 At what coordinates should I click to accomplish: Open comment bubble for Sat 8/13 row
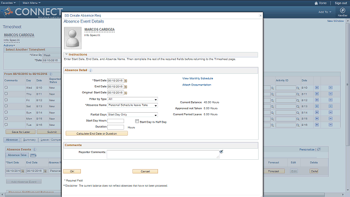coord(6,106)
